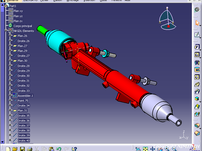Select the Chamfer tool
The width and height of the screenshot is (202, 151).
pyautogui.click(x=197, y=133)
